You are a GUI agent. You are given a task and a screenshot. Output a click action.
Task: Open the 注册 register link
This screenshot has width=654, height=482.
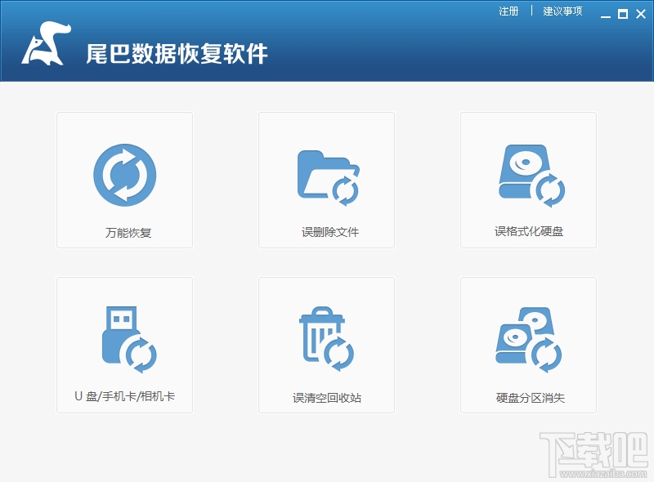point(508,11)
